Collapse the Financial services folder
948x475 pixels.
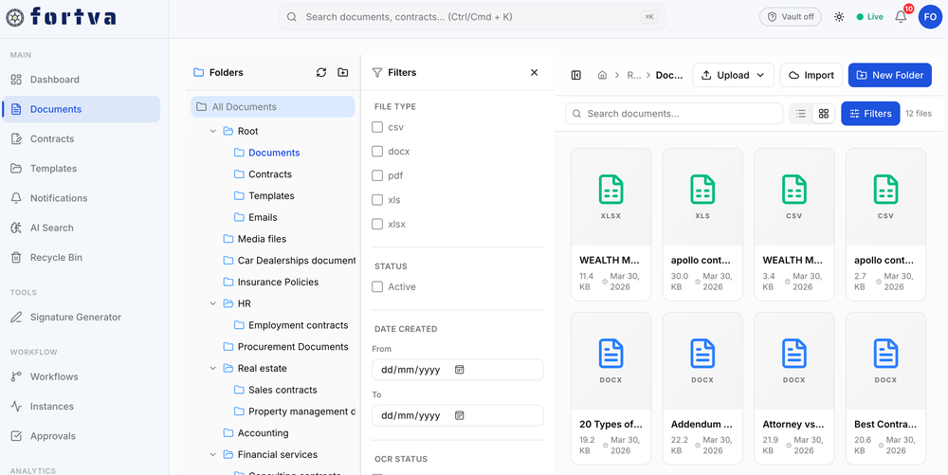(x=212, y=454)
